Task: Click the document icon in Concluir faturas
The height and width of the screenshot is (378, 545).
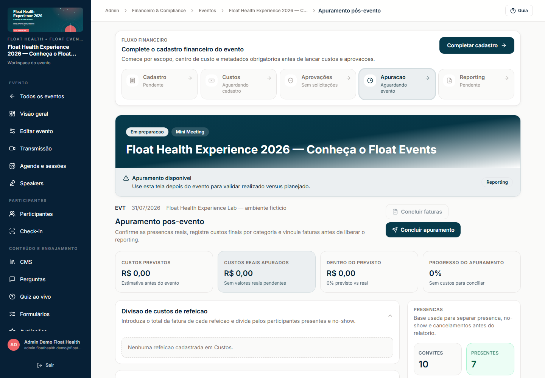Action: coord(395,212)
